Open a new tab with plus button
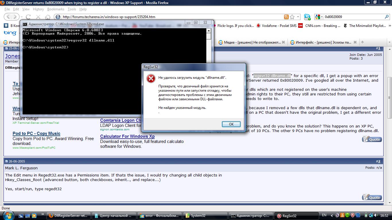The width and height of the screenshot is (392, 220). 362,42
